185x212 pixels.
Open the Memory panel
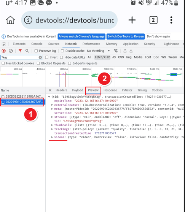[112, 44]
